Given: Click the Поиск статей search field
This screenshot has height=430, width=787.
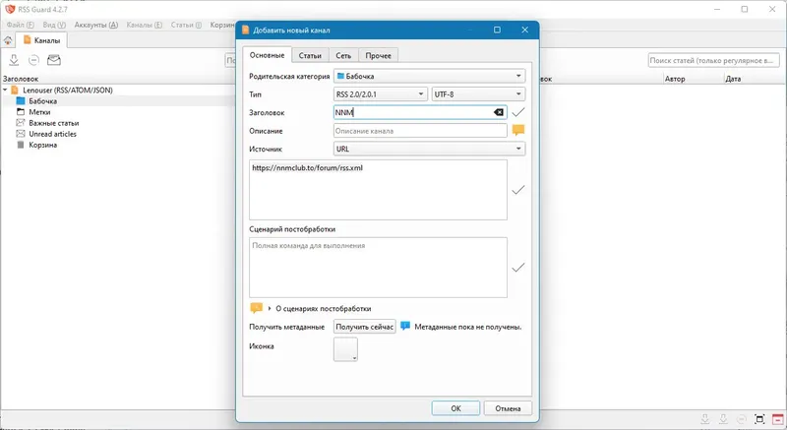Looking at the screenshot, I should point(714,60).
